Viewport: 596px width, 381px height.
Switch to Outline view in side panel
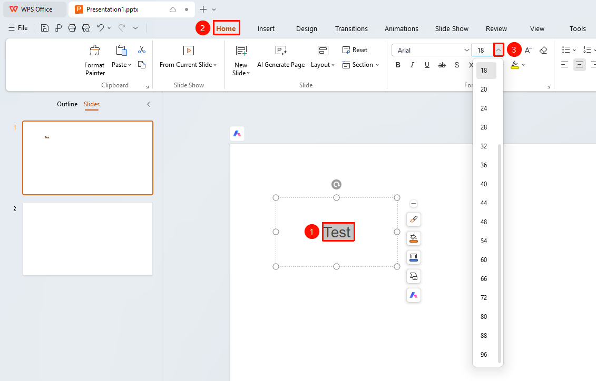click(67, 104)
